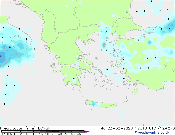Click the 30–35 mm purple legend swatch
This screenshot has height=135, width=175.
tap(62, 131)
